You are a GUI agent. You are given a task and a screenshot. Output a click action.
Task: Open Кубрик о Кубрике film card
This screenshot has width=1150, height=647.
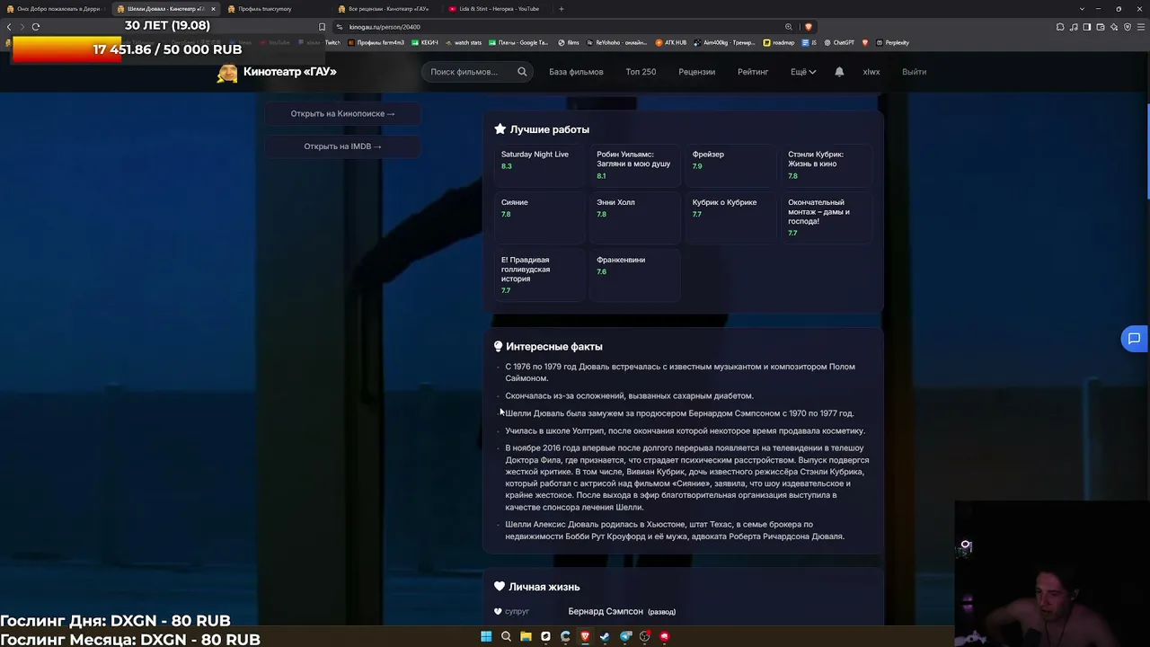point(730,218)
